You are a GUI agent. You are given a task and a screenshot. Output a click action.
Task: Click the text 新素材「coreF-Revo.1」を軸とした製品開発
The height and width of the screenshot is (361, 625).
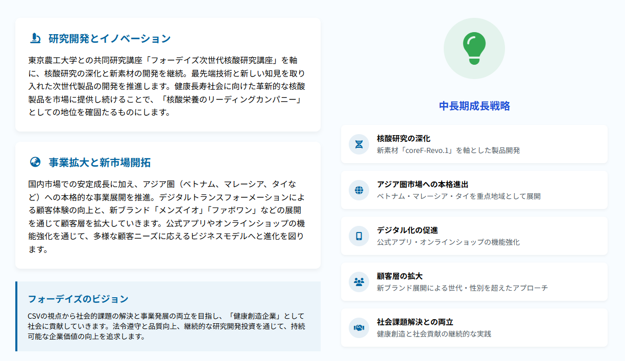(448, 150)
